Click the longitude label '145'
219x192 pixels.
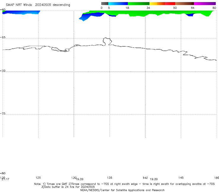point(181,178)
